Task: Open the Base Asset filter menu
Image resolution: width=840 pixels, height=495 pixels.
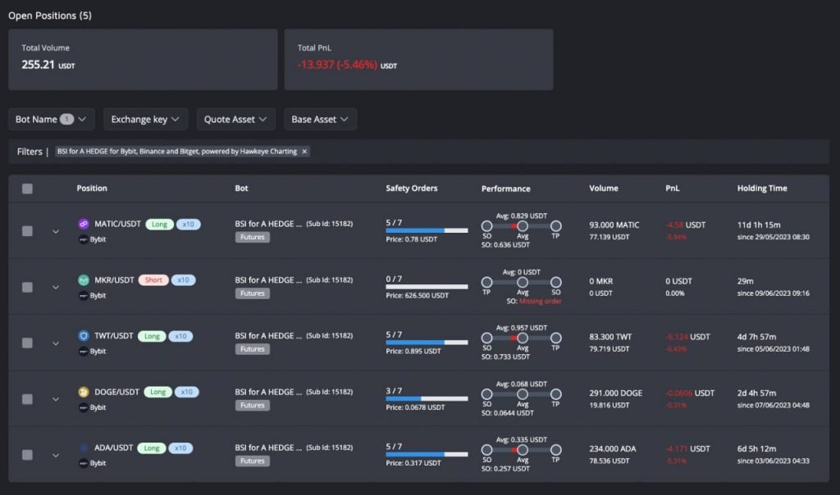Action: pyautogui.click(x=320, y=119)
